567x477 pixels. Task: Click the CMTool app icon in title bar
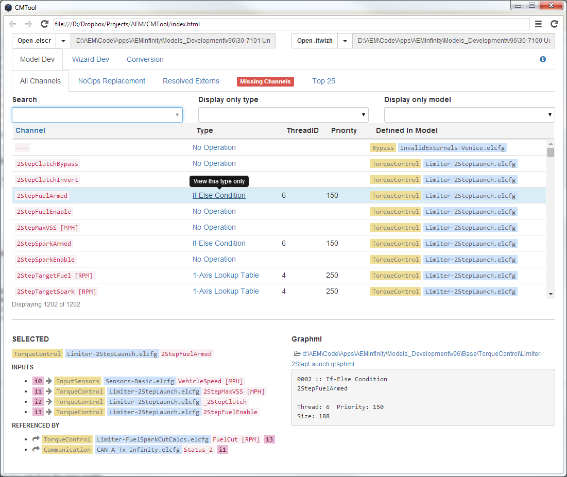(x=8, y=8)
